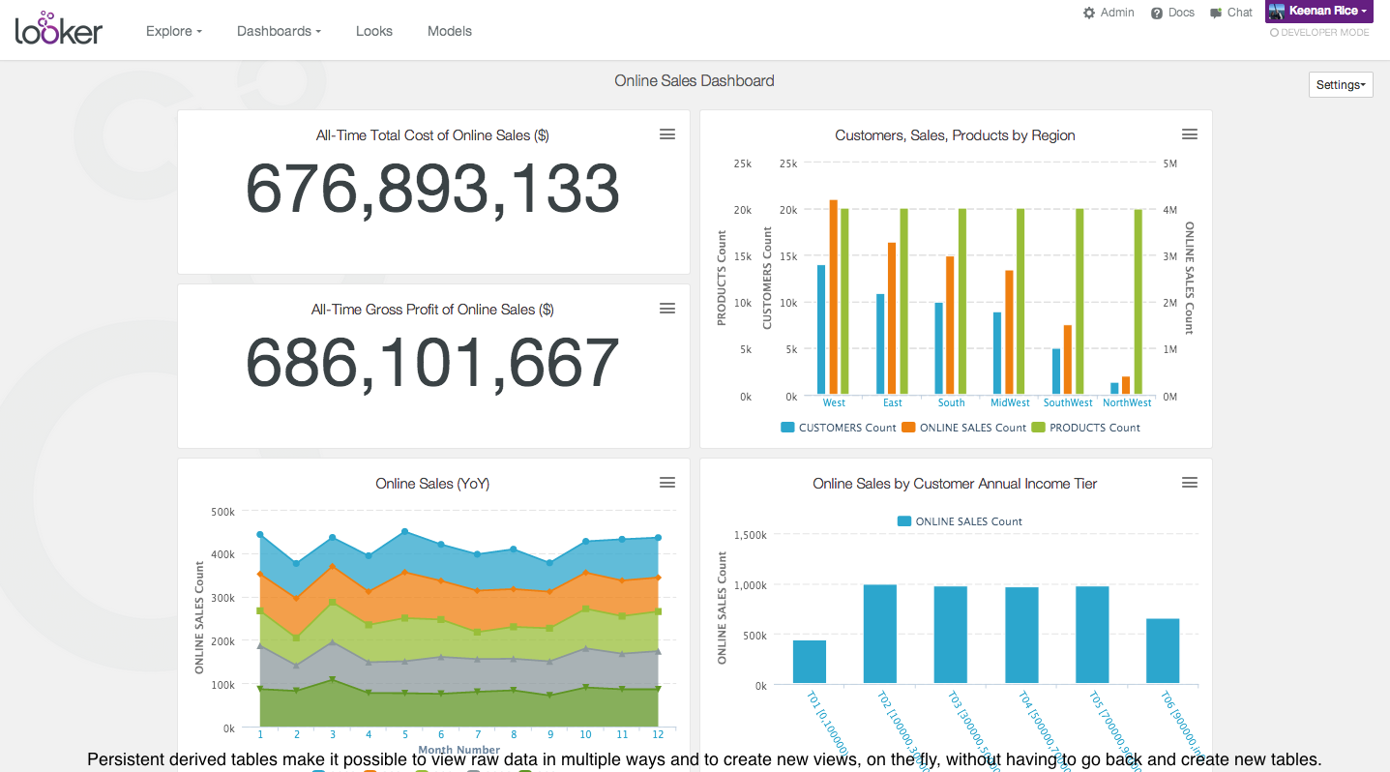Viewport: 1390px width, 772px height.
Task: Click the MidWest region axis label
Action: 1010,402
